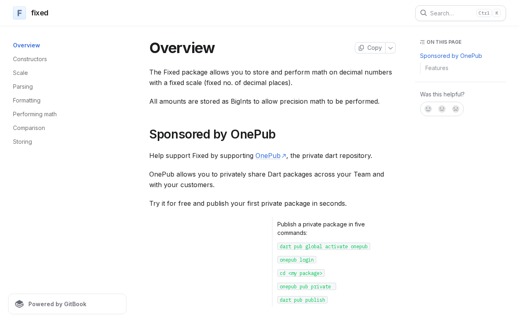Jump to the Features section

click(x=437, y=68)
